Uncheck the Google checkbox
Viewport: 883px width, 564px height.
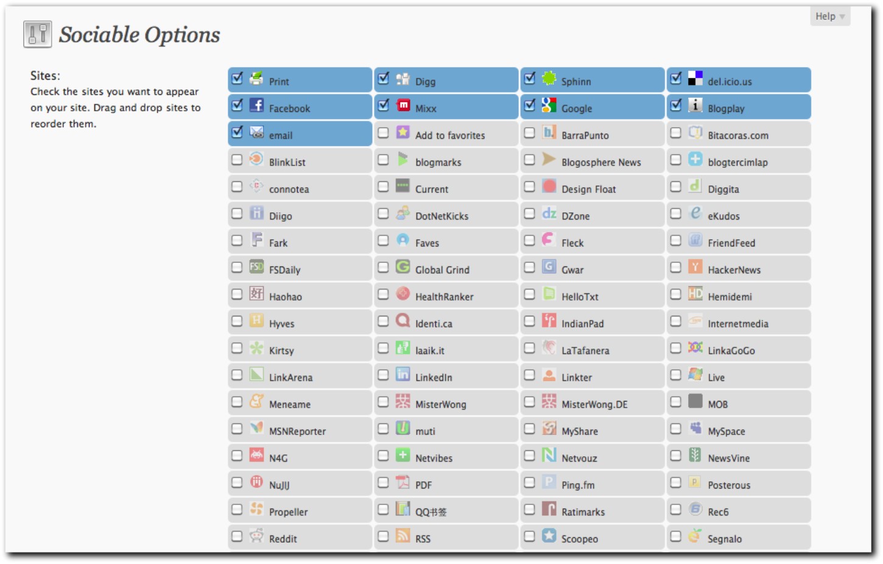coord(530,105)
